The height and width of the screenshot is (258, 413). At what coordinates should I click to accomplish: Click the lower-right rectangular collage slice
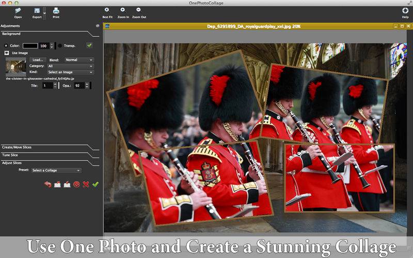[x=340, y=178]
